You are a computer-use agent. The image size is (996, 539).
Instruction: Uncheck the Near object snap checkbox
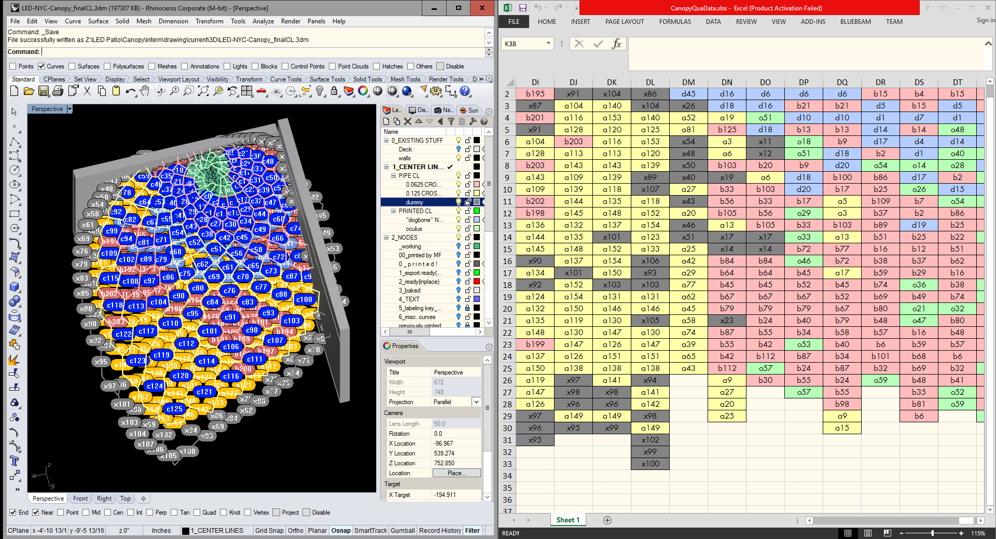point(36,513)
